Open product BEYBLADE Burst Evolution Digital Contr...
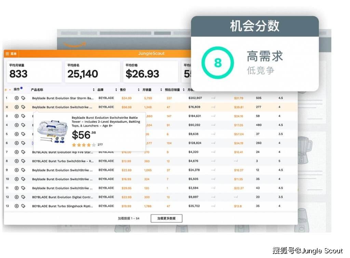Image resolution: width=350 pixels, height=258 pixels. coord(63,197)
